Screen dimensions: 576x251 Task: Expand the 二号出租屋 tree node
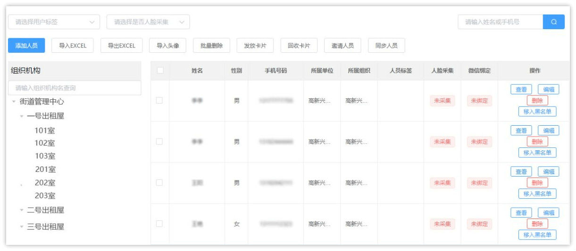tap(22, 210)
